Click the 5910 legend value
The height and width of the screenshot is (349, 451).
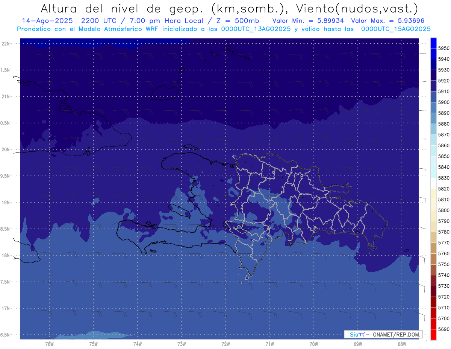(x=443, y=91)
